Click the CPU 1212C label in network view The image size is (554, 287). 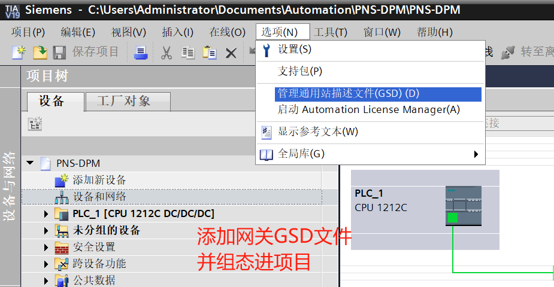pyautogui.click(x=381, y=207)
